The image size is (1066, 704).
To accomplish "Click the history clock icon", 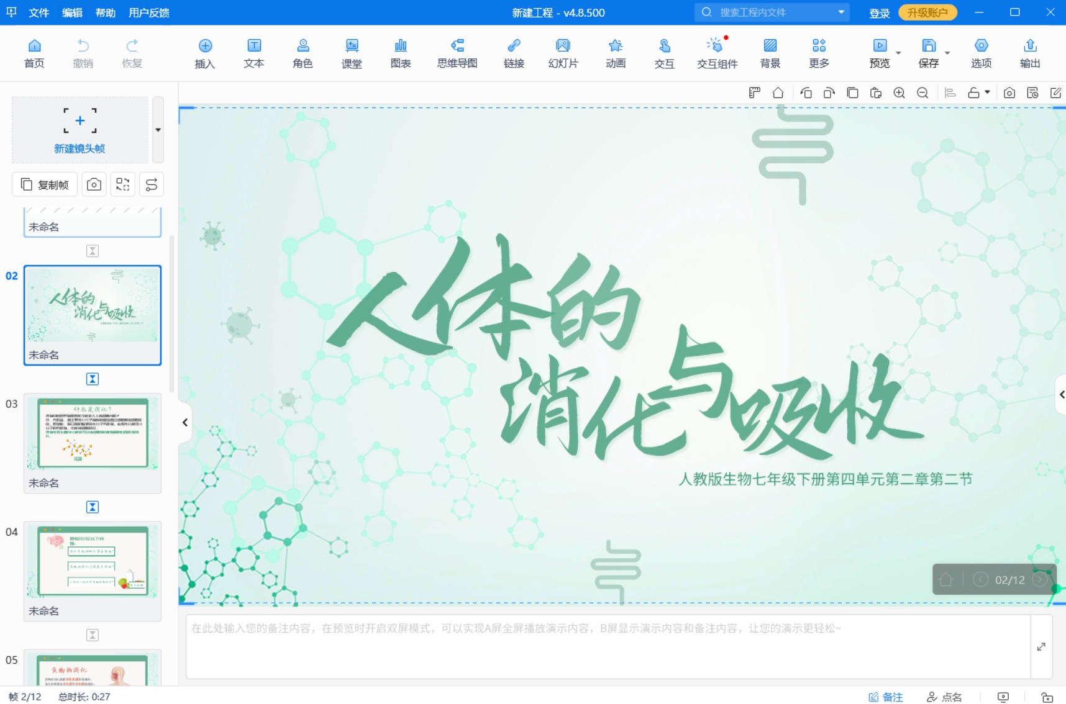I will (x=1032, y=93).
